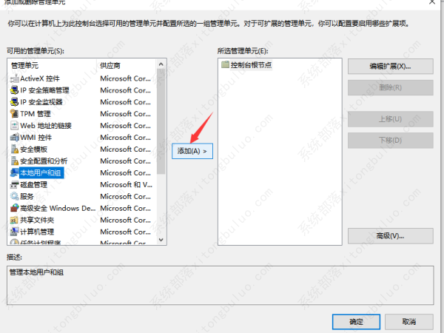Select 高级安全 Windows Defender firewall icon
444x333 pixels.
click(14, 208)
